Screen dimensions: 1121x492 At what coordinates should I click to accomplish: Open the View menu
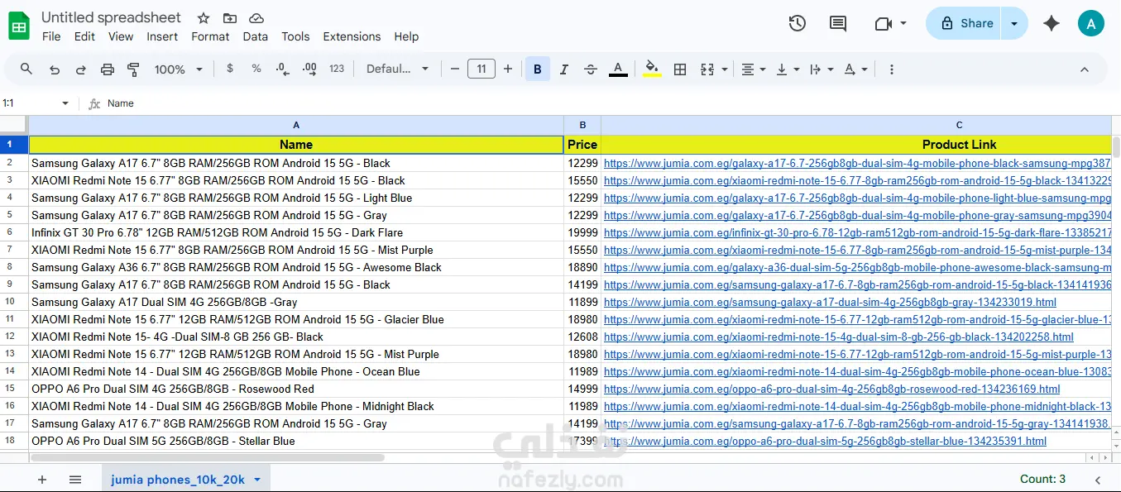(121, 36)
